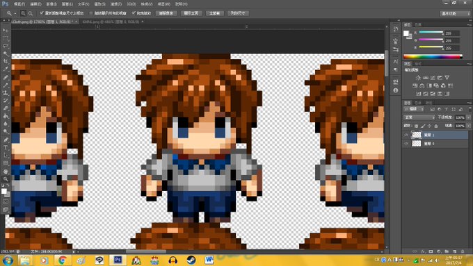
Task: Select the Magic Wand tool
Action: (6, 54)
